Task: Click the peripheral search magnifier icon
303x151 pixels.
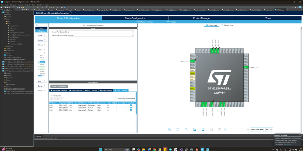Action: pyautogui.click(x=36, y=25)
